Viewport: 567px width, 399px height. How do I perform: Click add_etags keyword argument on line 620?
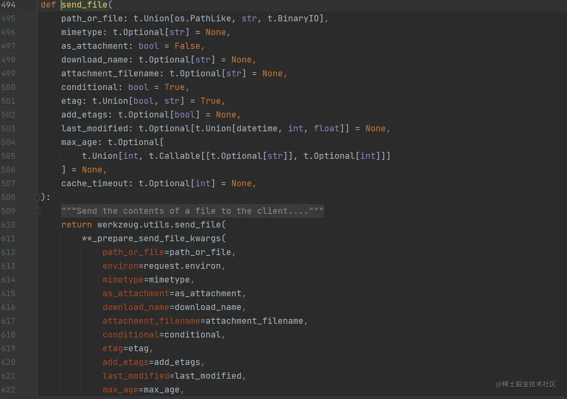(x=126, y=362)
